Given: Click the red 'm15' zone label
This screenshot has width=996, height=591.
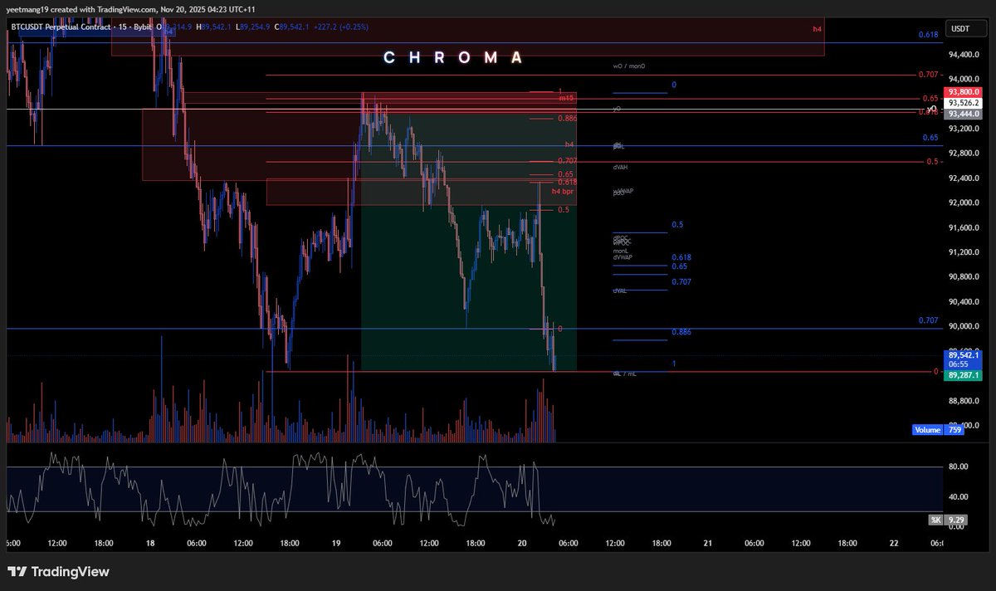Looking at the screenshot, I should point(566,99).
